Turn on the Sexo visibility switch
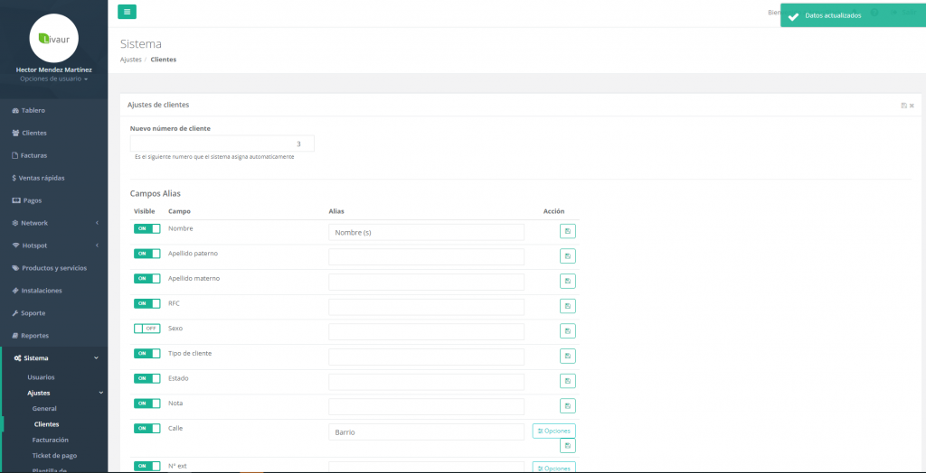Viewport: 926px width, 473px height. pos(147,329)
